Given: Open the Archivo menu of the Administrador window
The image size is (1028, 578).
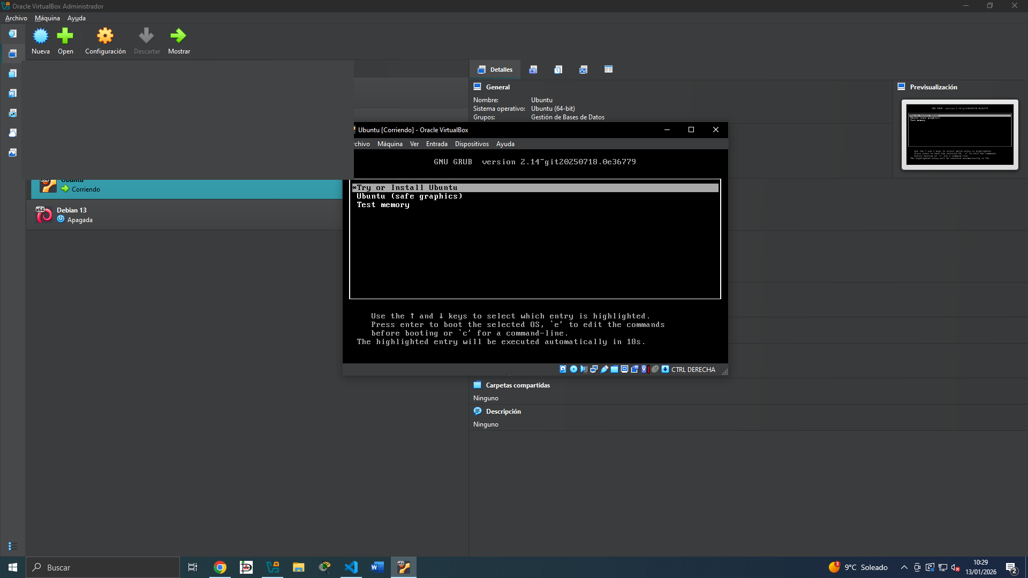Looking at the screenshot, I should click(16, 18).
